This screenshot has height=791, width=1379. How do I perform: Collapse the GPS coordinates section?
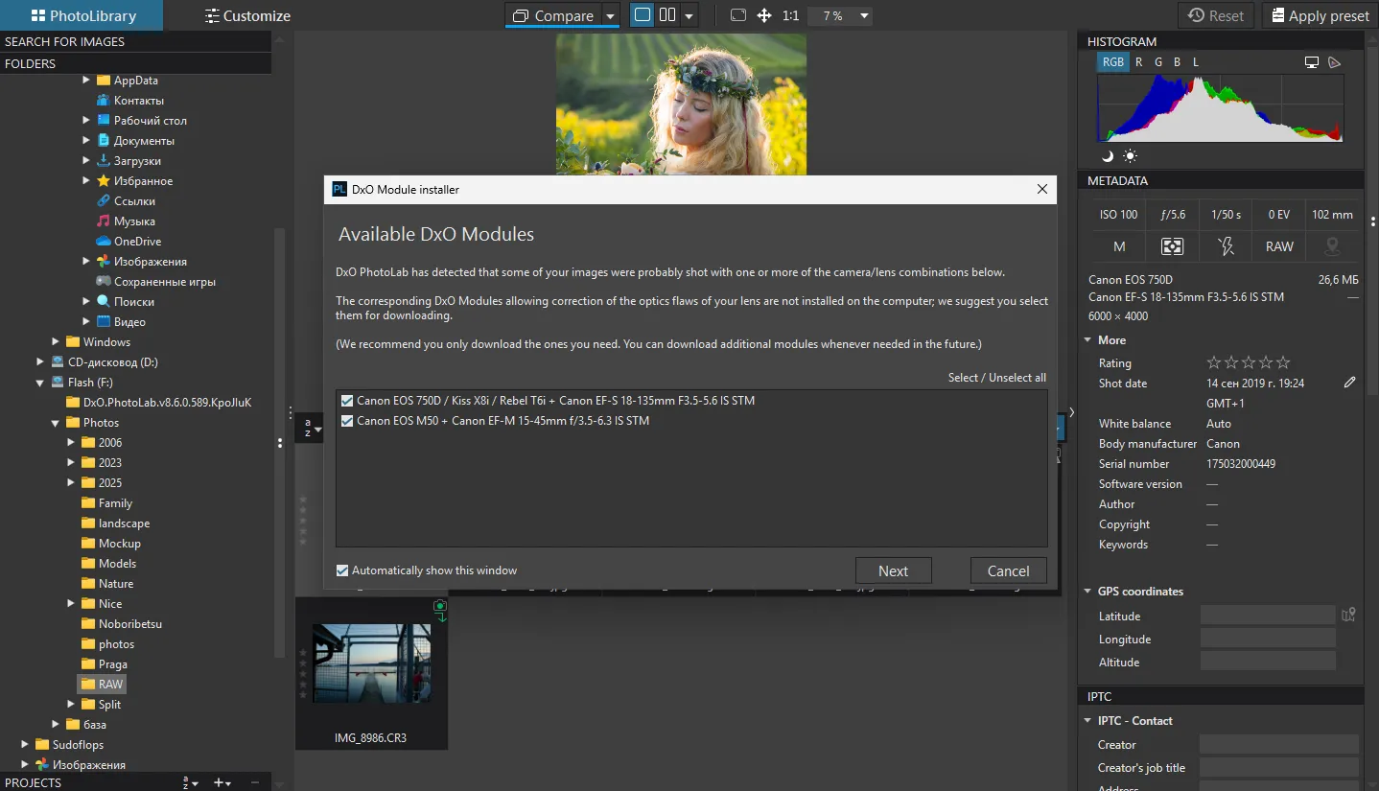1087,591
